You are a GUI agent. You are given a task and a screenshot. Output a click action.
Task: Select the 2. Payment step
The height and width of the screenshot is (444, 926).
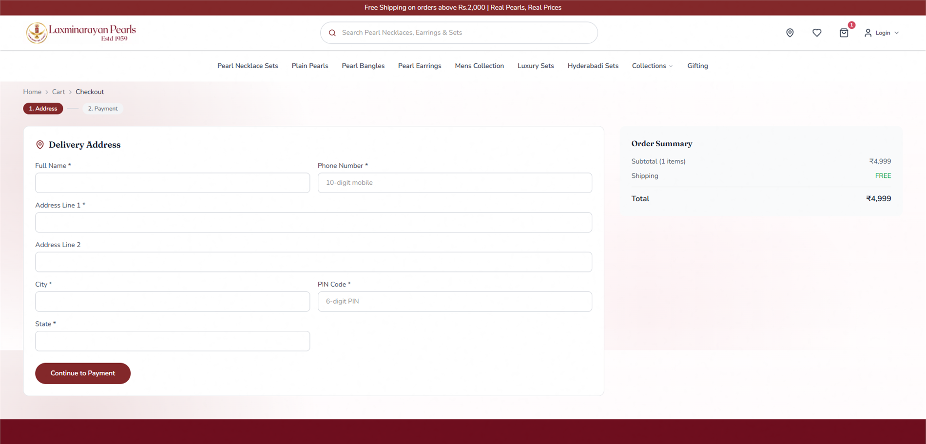pos(103,109)
